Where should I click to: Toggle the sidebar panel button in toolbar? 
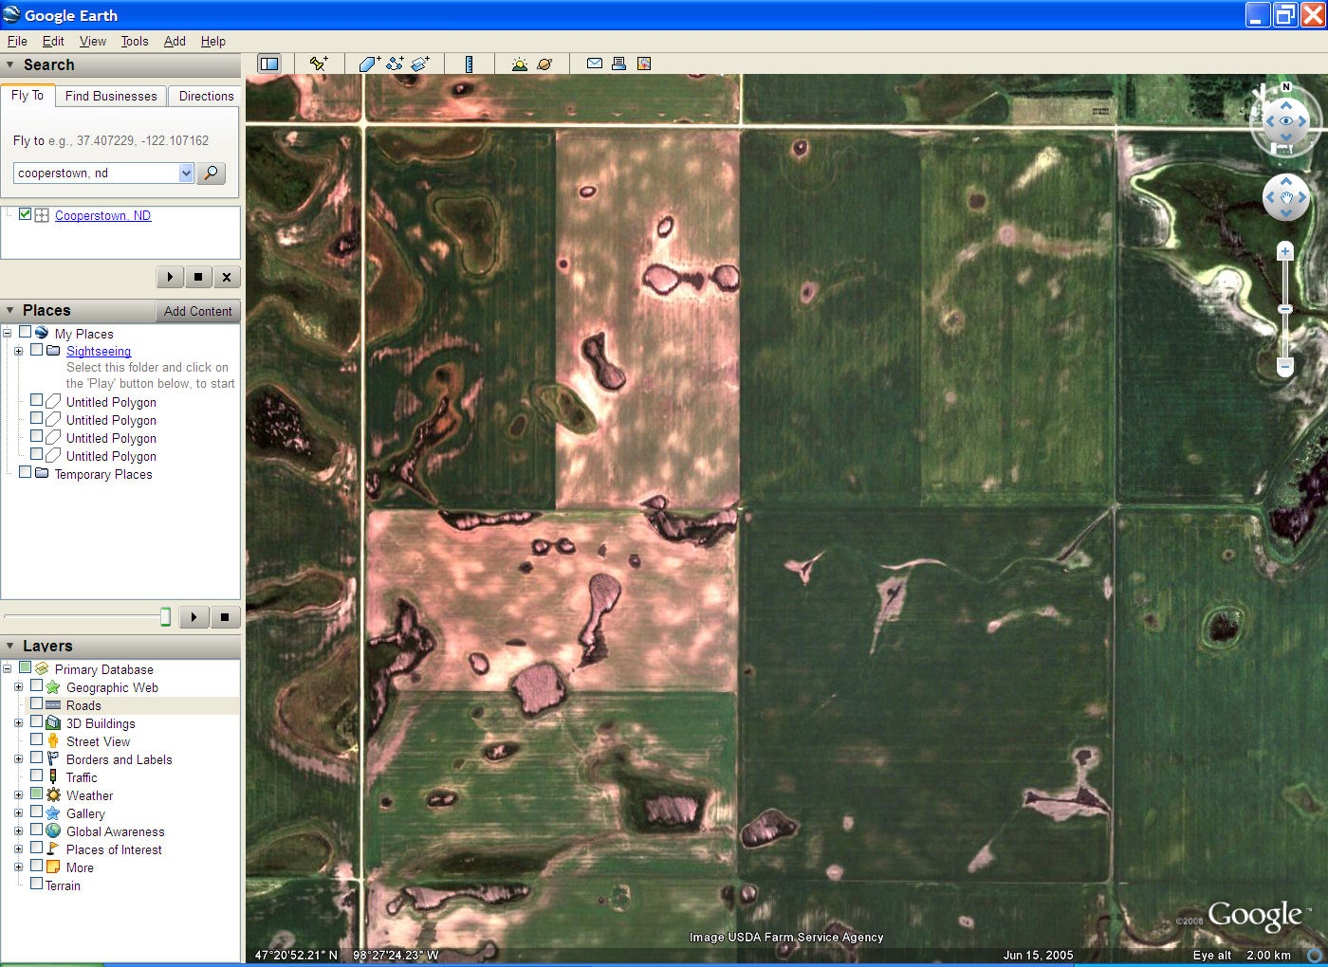[x=269, y=64]
